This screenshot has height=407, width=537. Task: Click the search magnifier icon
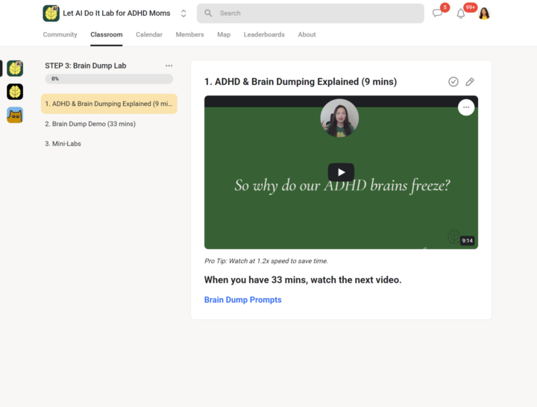208,13
